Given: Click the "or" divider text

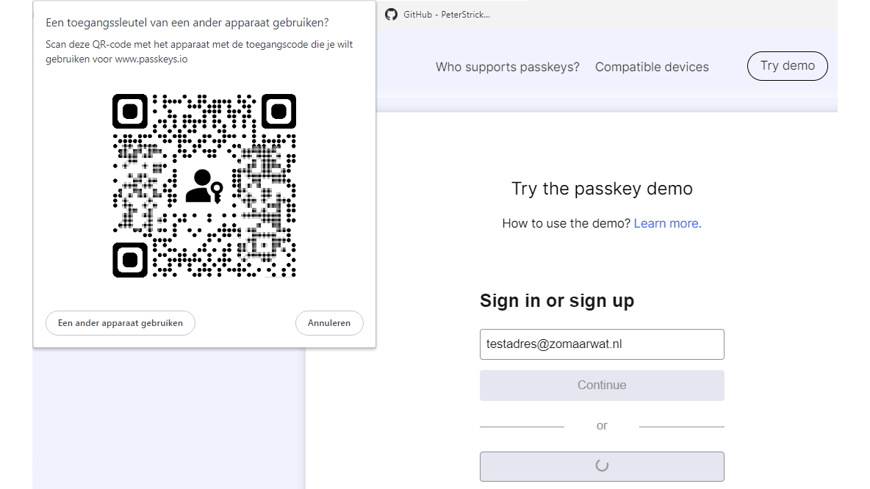Looking at the screenshot, I should 602,426.
